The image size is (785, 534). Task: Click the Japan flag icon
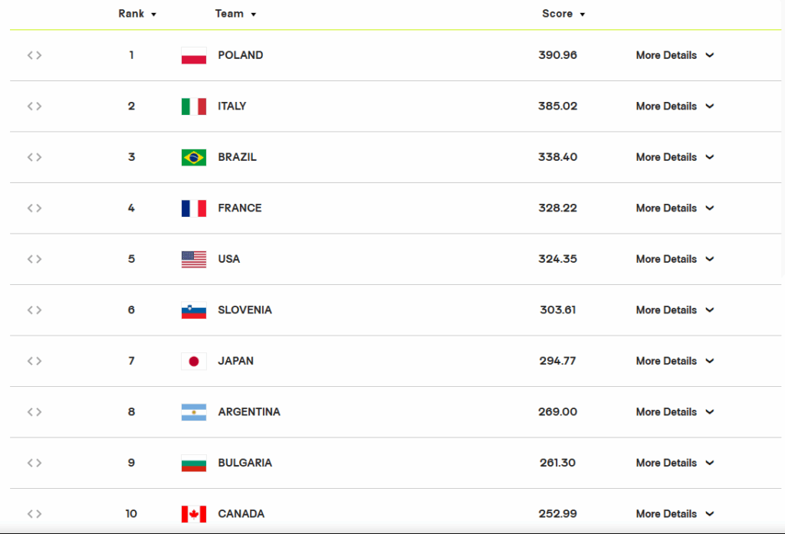click(x=194, y=362)
